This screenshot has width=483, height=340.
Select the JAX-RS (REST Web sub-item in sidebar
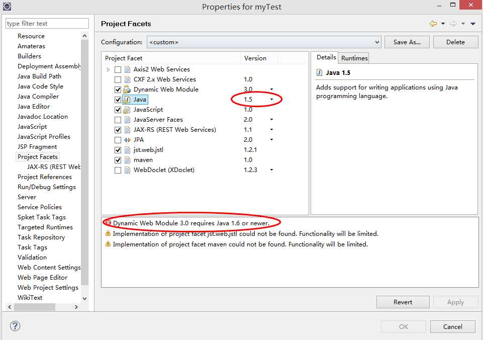pos(54,167)
